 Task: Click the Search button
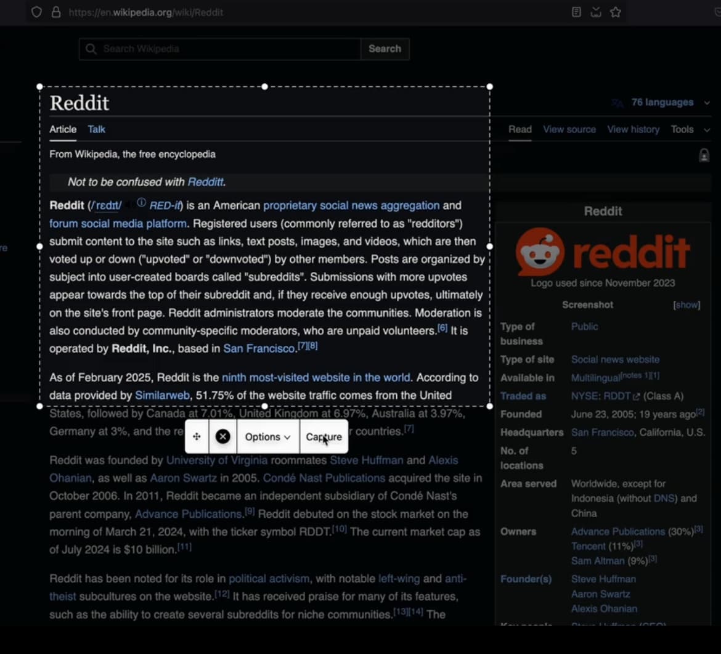(385, 49)
